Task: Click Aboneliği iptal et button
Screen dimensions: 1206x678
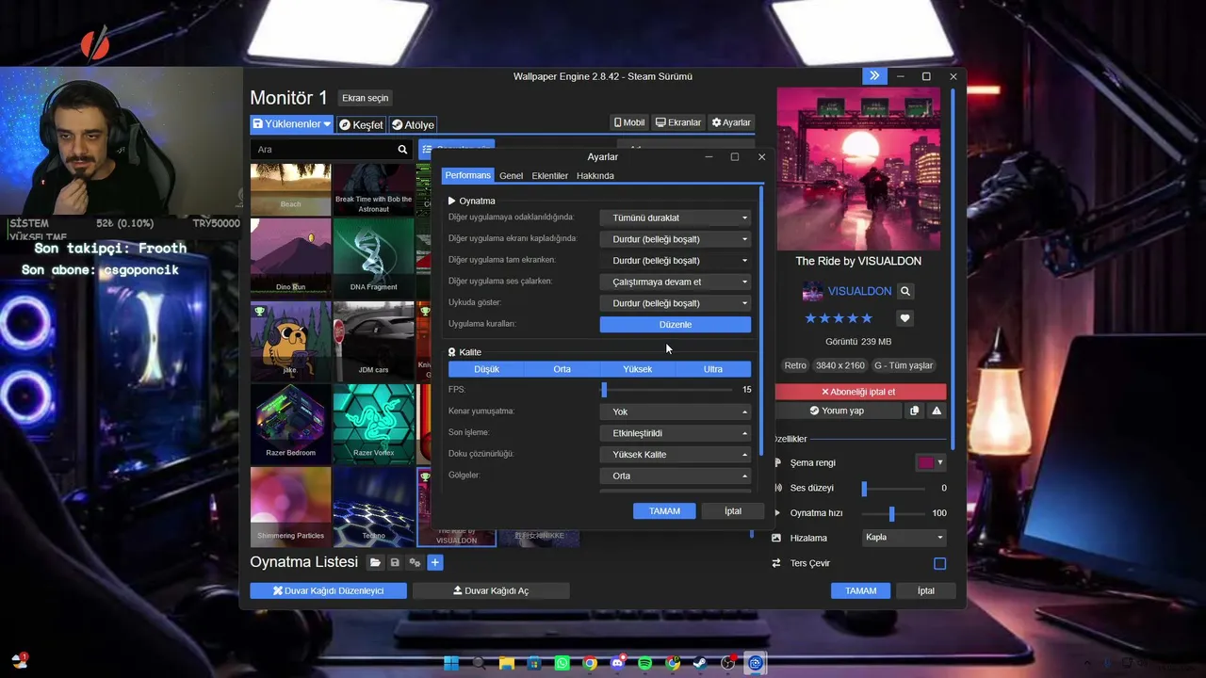Action: tap(858, 392)
